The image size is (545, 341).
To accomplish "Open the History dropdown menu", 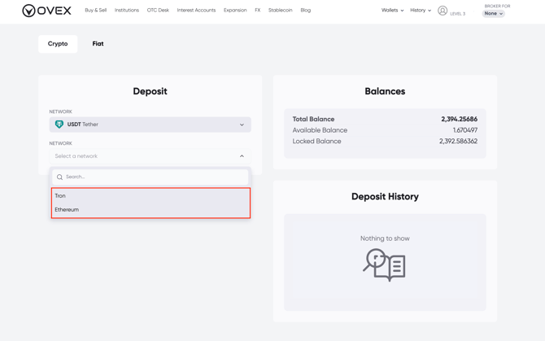I will (421, 11).
